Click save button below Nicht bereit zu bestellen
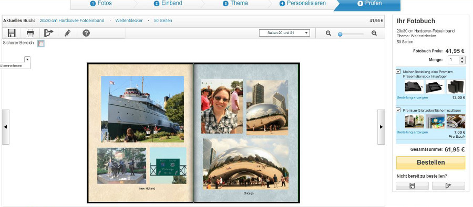 point(412,186)
